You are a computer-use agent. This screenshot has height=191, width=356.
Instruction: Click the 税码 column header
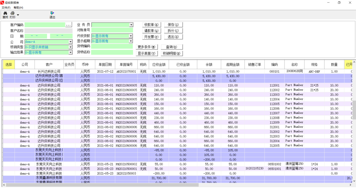pyautogui.click(x=143, y=65)
